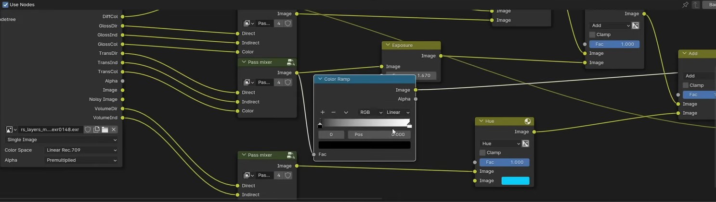
Task: Click the Hue node Fac 1.000 slider
Action: click(x=505, y=163)
